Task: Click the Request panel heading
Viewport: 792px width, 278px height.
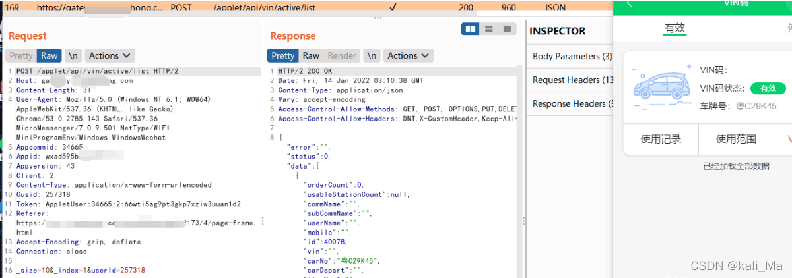Action: tap(28, 36)
